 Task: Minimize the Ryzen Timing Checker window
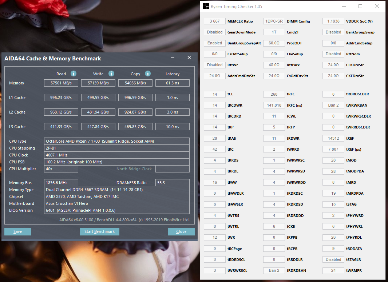pos(344,7)
